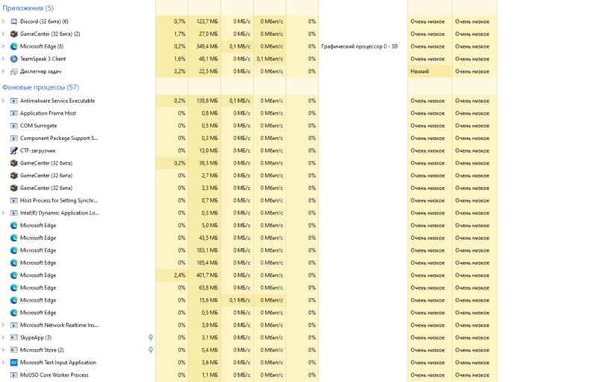597x382 pixels.
Task: Click the Component Package Support icon
Action: click(13, 139)
